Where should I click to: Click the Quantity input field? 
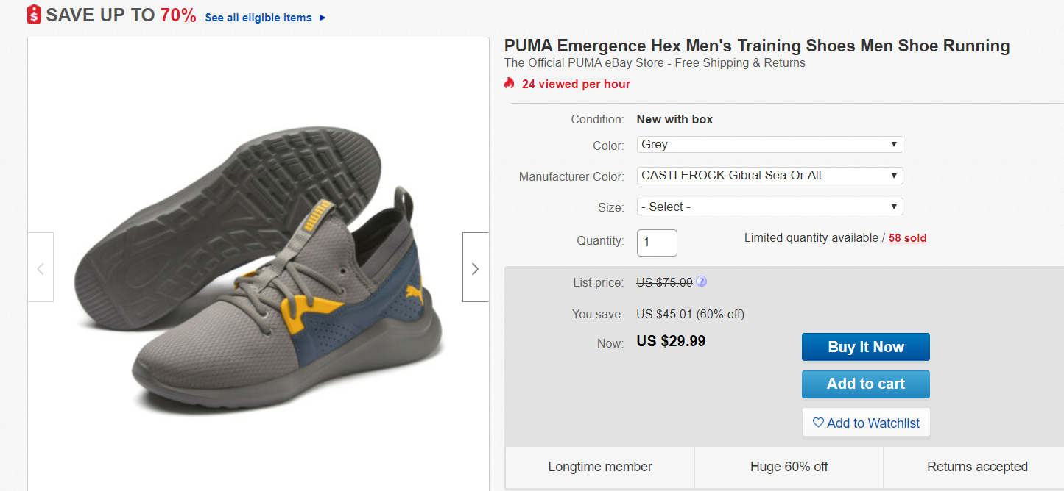tap(657, 243)
